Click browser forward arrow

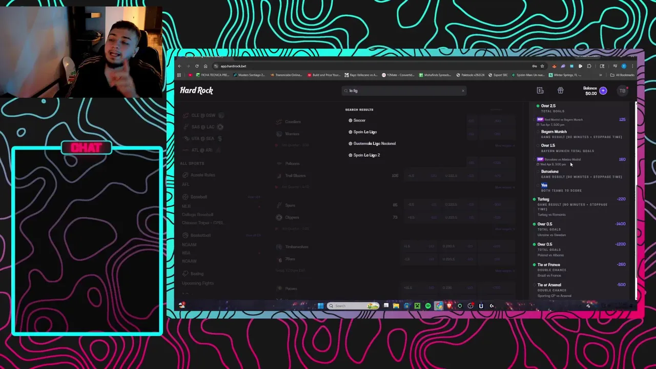[x=188, y=66]
